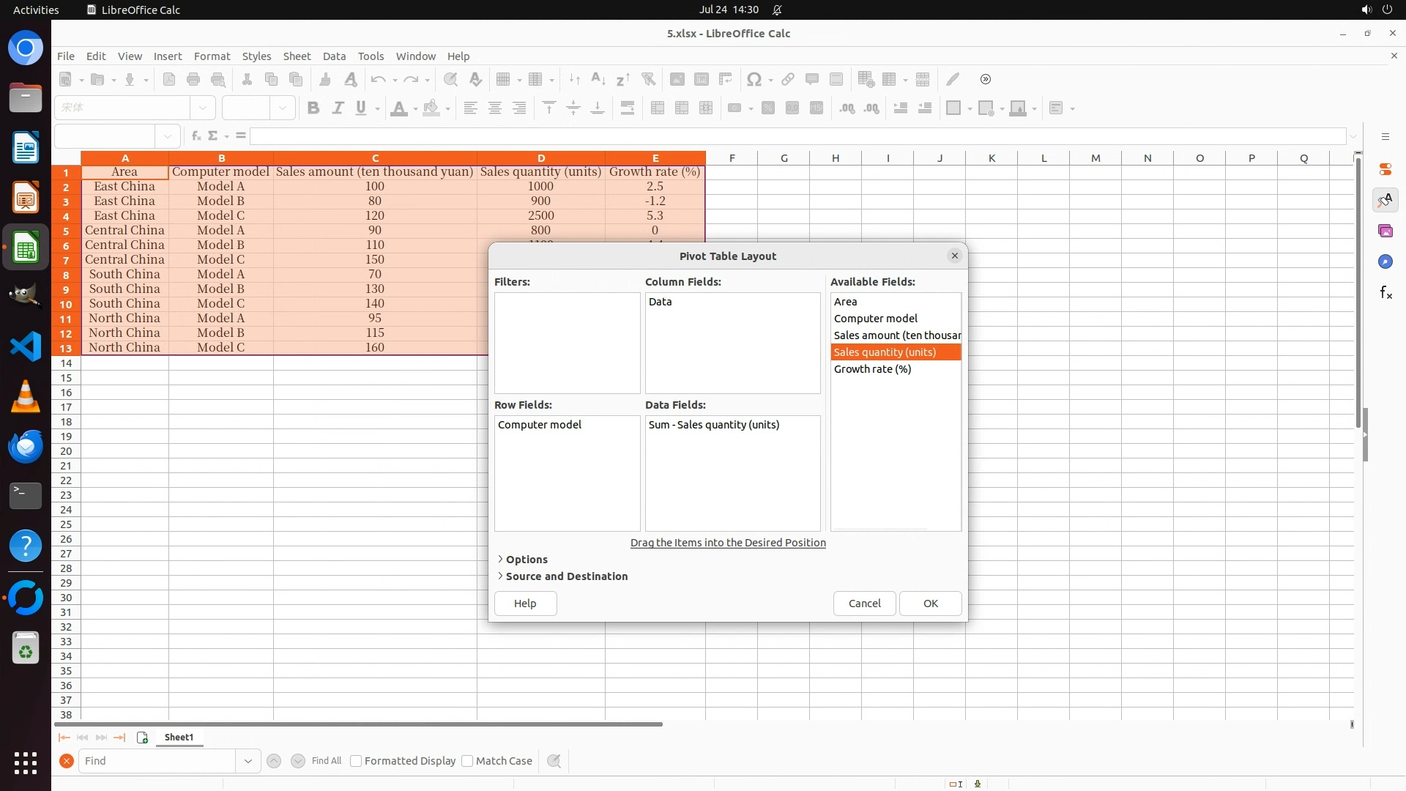Open the font name dropdown
The width and height of the screenshot is (1406, 791).
203,108
